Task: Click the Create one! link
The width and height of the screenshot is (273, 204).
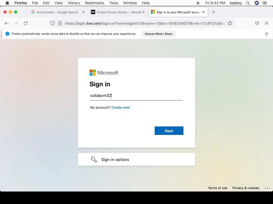Action: pyautogui.click(x=121, y=108)
